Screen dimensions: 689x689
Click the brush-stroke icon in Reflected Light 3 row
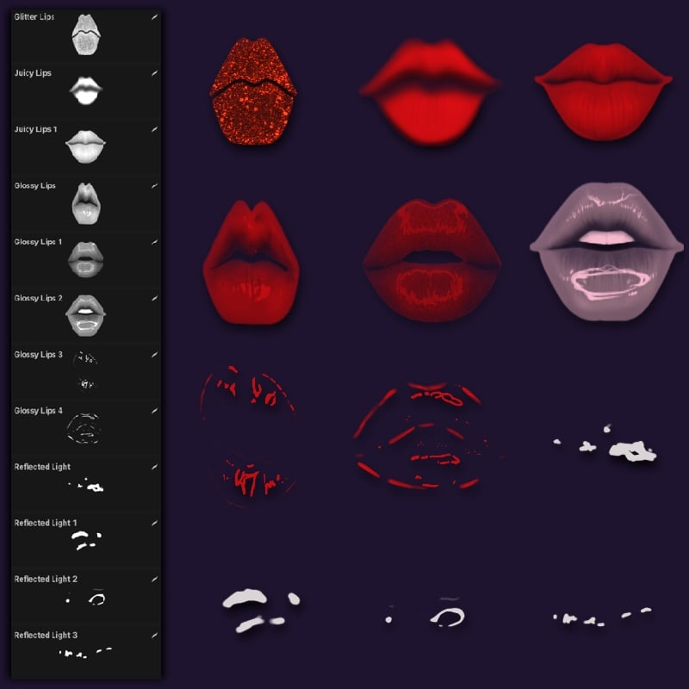click(155, 636)
